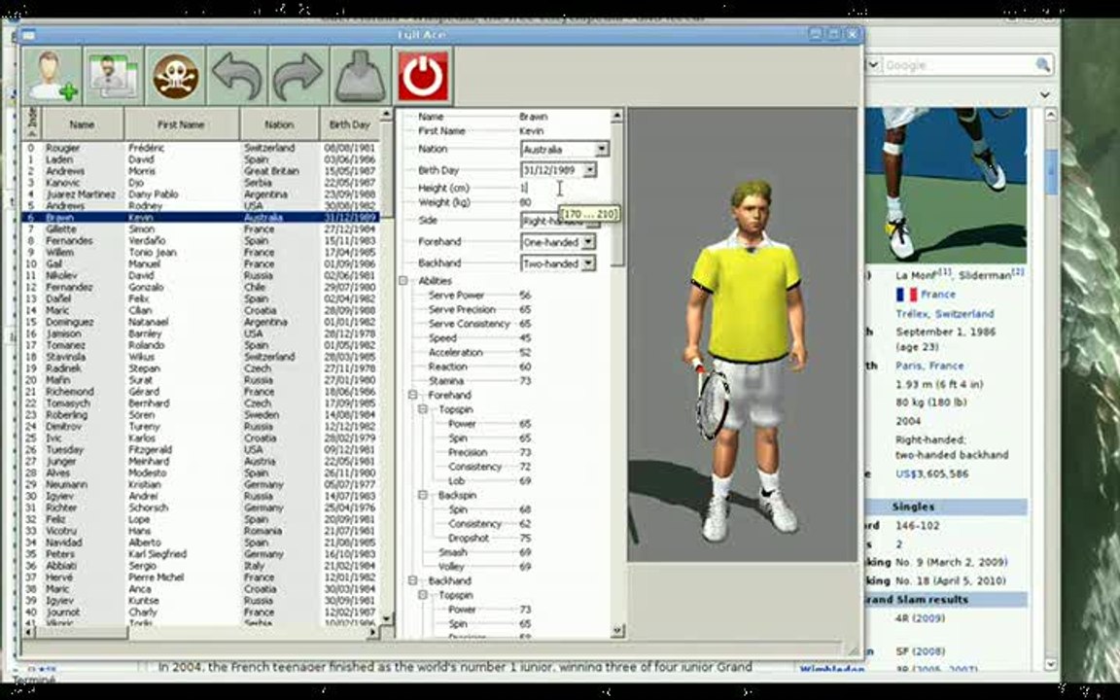Select the player row Laden David
Viewport: 1120px width, 700px height.
pyautogui.click(x=200, y=159)
